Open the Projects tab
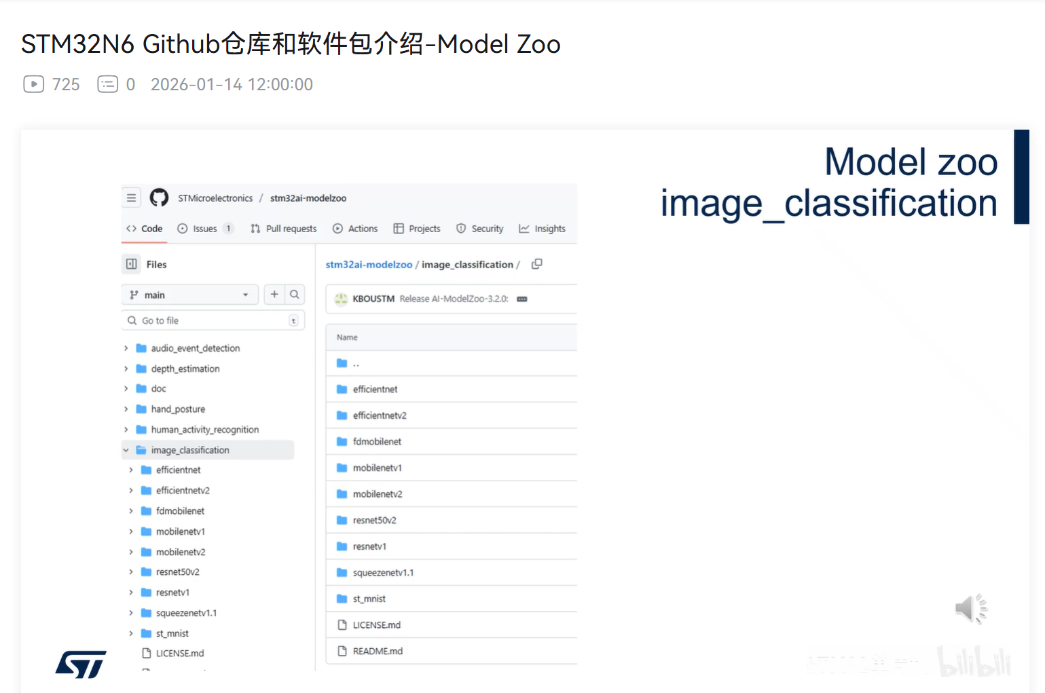Viewport: 1045px width, 693px height. (417, 229)
